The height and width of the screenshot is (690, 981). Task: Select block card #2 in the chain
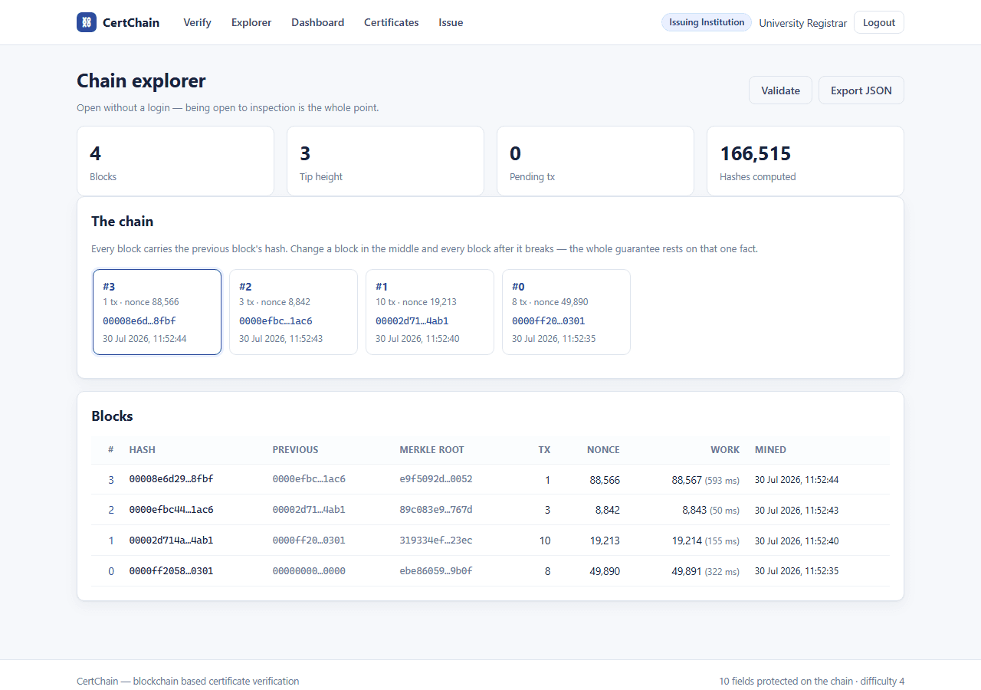click(294, 312)
